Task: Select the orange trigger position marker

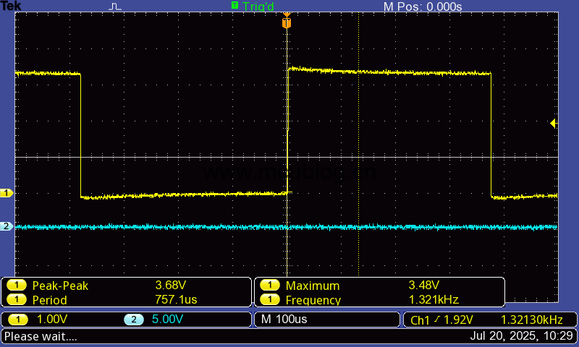Action: (x=287, y=23)
